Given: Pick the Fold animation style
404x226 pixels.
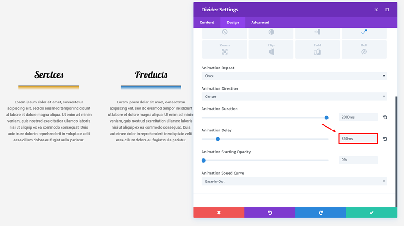Looking at the screenshot, I should [317, 49].
